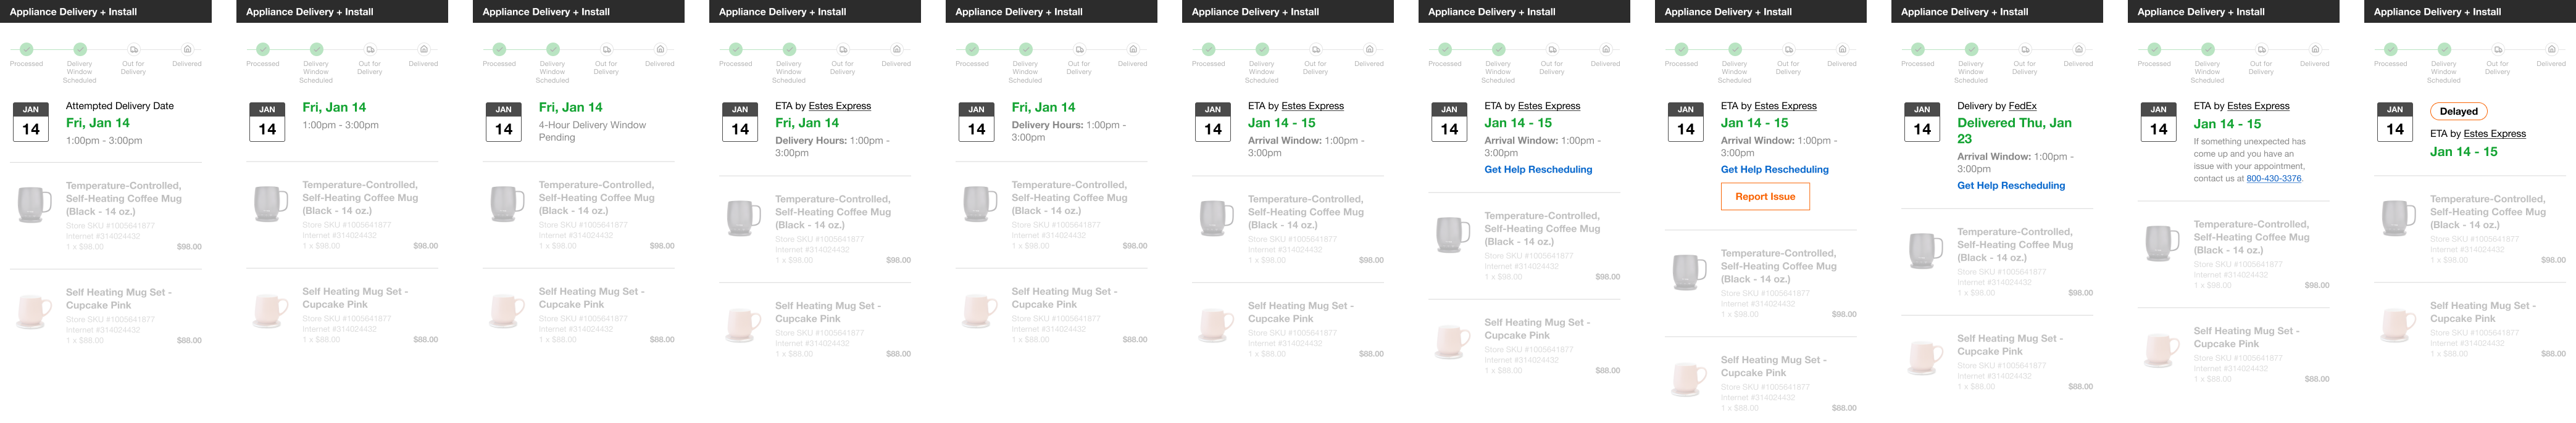Click Get Help Rescheduling under Delivered Thu, Jan 23
The width and height of the screenshot is (2576, 423).
click(2010, 186)
